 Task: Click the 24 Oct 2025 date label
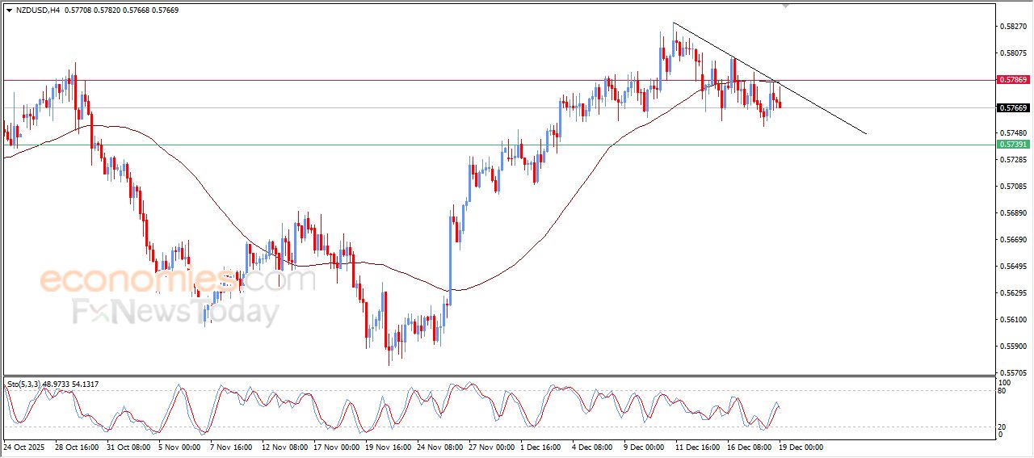[24, 447]
